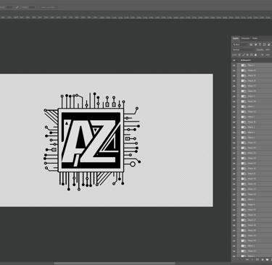Click the horizontal canvas scrollbar thumb
Image resolution: width=272 pixels, height=265 pixels.
[x=115, y=264]
